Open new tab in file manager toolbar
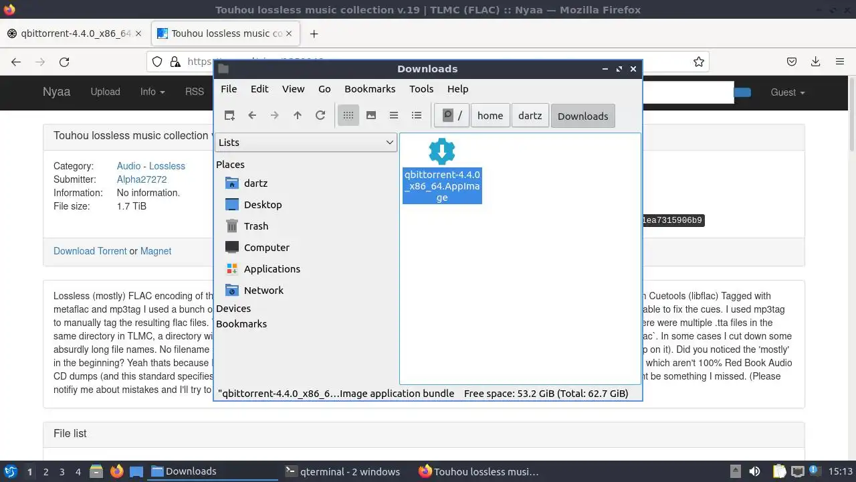This screenshot has width=856, height=482. (229, 115)
